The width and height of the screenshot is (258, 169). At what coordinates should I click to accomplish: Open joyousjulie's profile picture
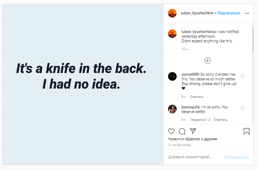(172, 109)
